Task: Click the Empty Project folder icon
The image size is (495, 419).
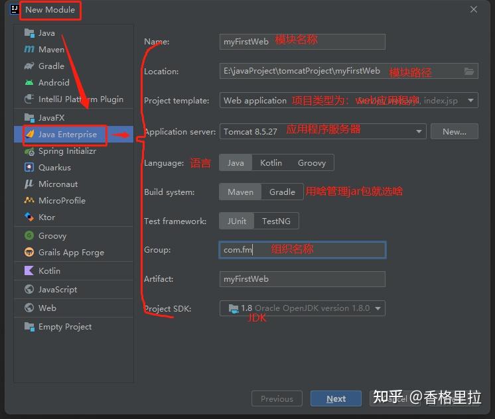Action: tap(29, 327)
